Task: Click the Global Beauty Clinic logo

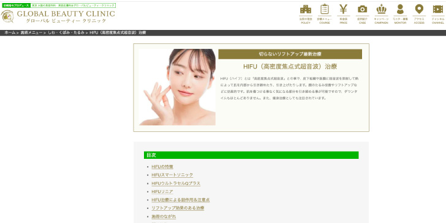Action: (x=58, y=16)
